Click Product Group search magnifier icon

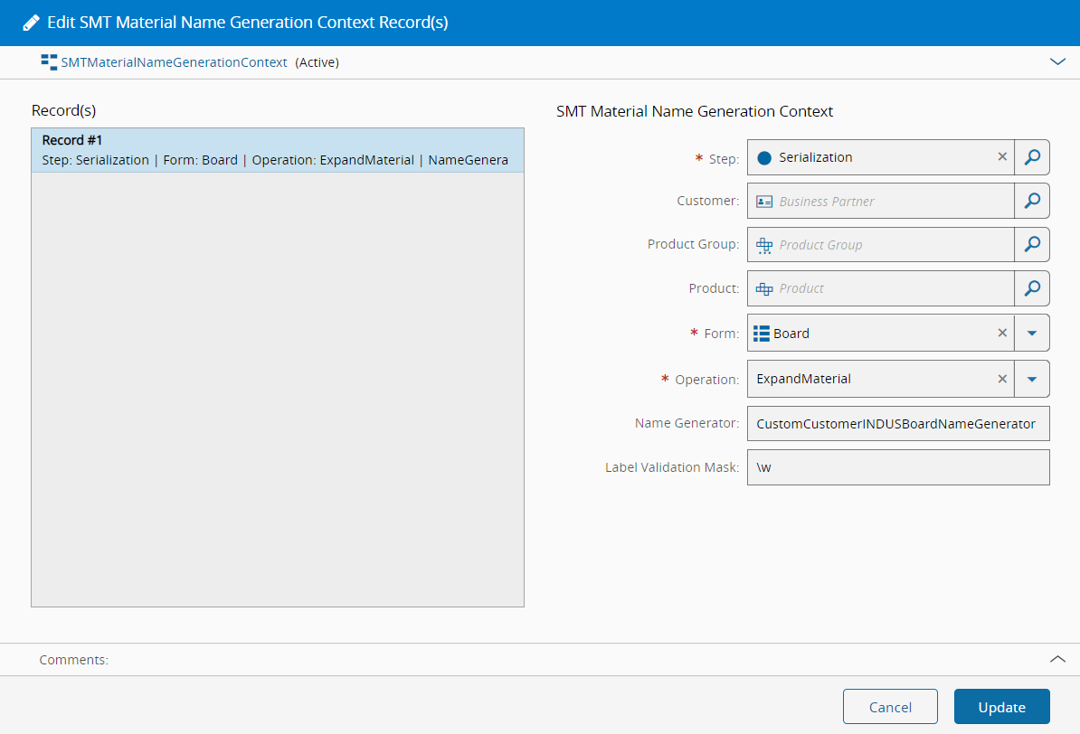coord(1032,244)
